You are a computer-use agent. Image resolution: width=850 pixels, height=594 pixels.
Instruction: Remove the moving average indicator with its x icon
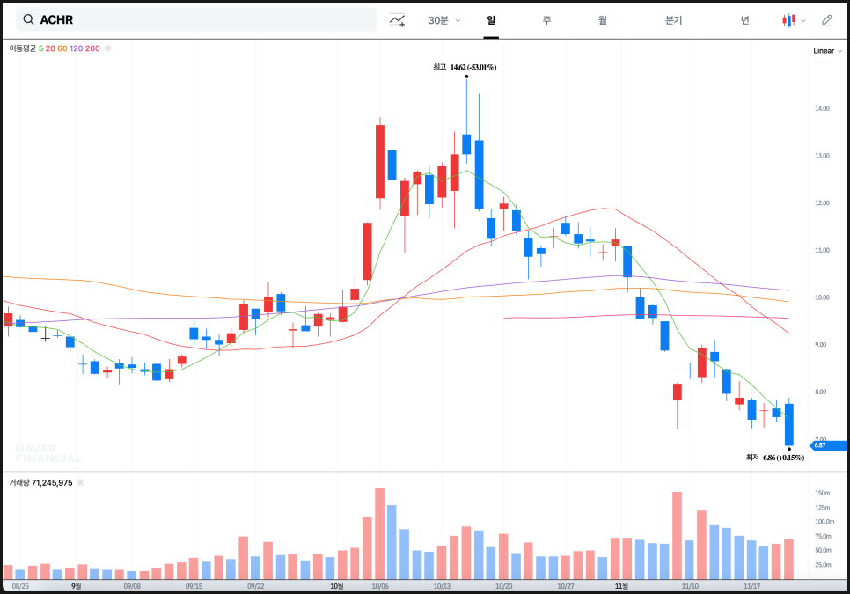(107, 48)
